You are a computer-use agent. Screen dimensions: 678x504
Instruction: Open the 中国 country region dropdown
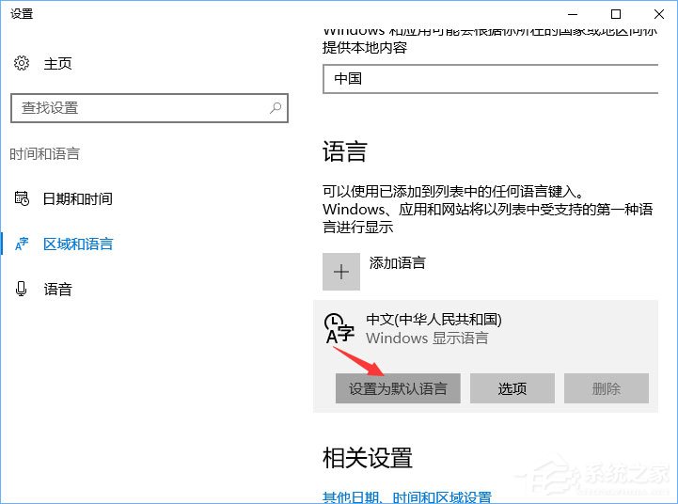490,79
